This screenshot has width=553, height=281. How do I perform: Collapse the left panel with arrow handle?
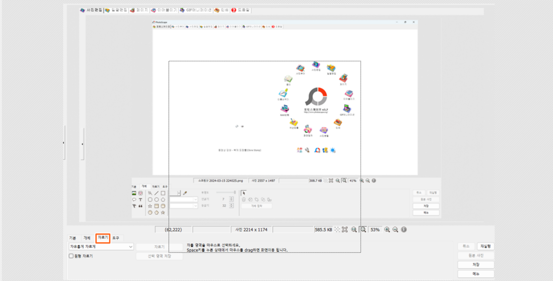tap(82, 144)
